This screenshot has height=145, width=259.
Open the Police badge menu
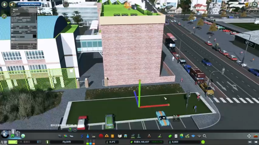coord(112,136)
